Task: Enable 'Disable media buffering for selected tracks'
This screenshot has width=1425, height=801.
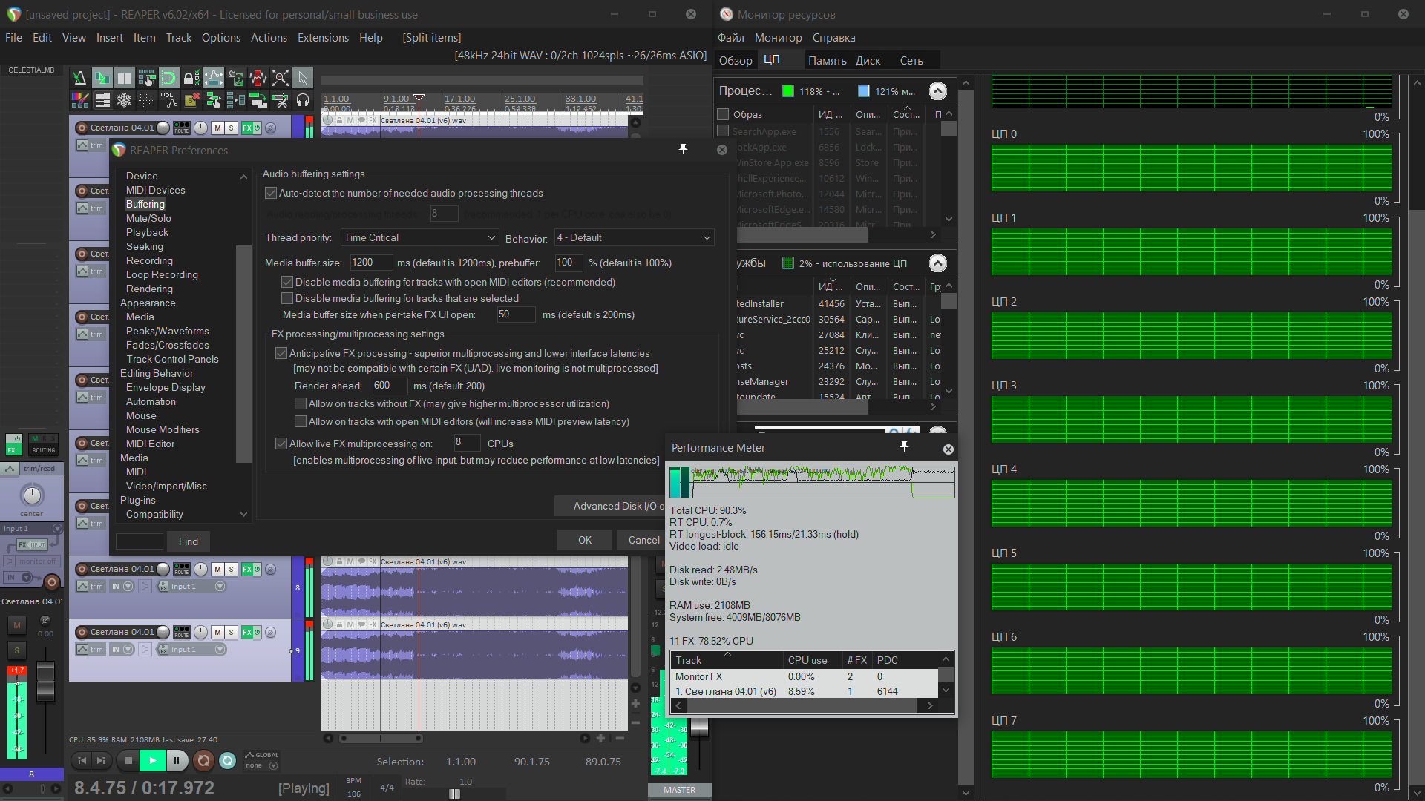Action: pyautogui.click(x=287, y=298)
